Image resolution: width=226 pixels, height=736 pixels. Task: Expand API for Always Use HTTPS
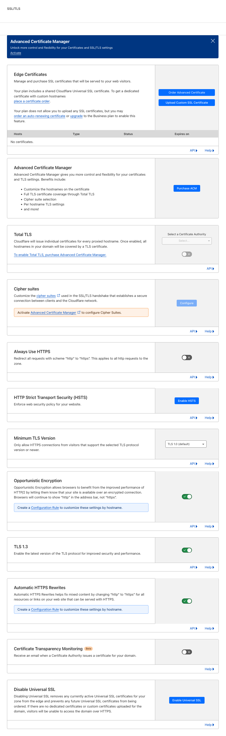[193, 377]
